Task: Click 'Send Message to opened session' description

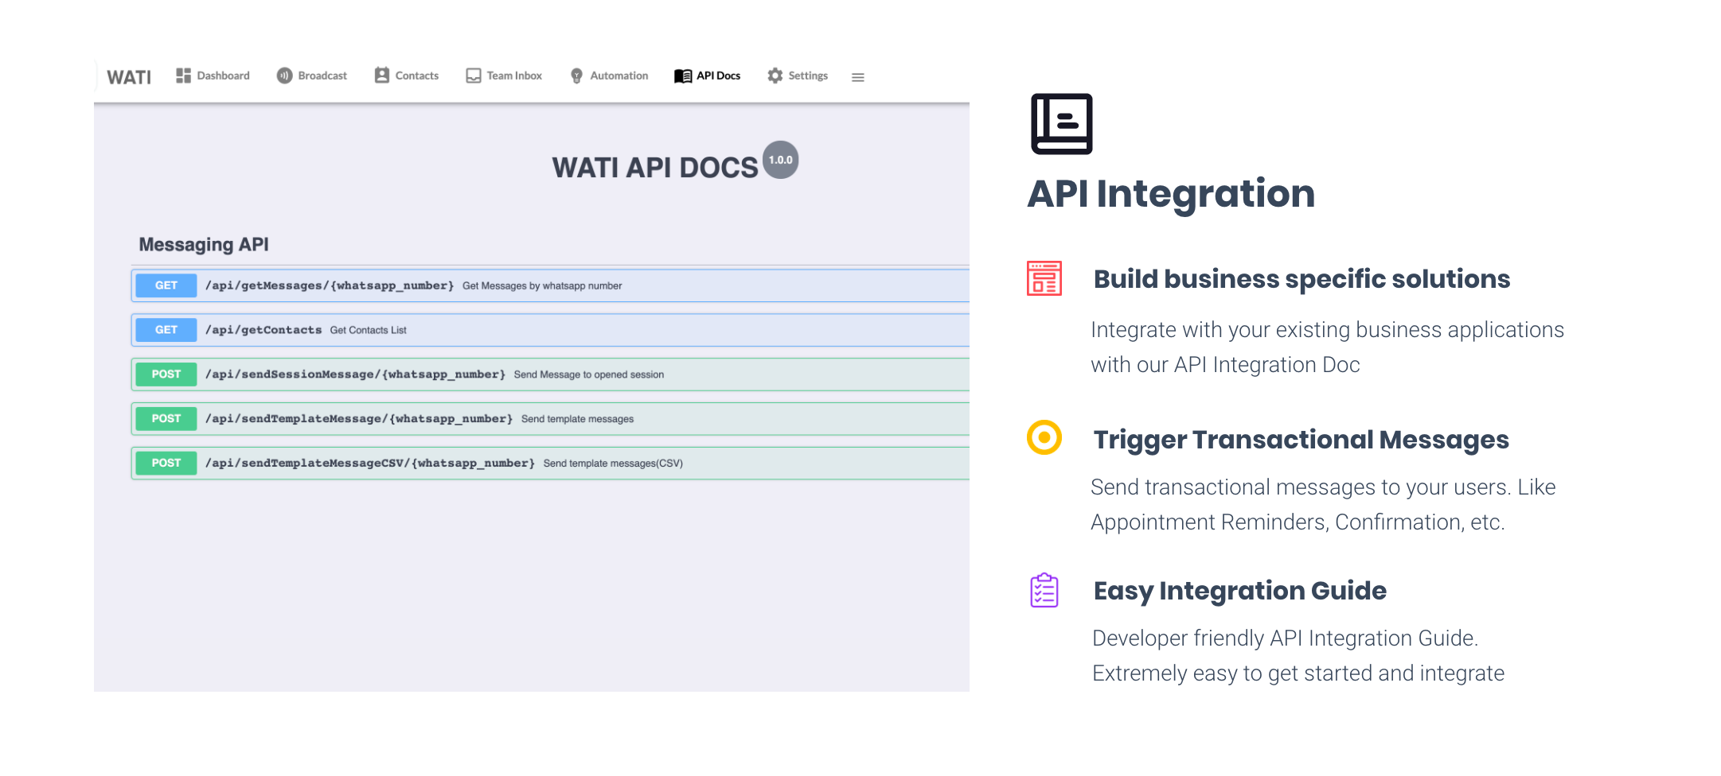Action: pos(589,375)
